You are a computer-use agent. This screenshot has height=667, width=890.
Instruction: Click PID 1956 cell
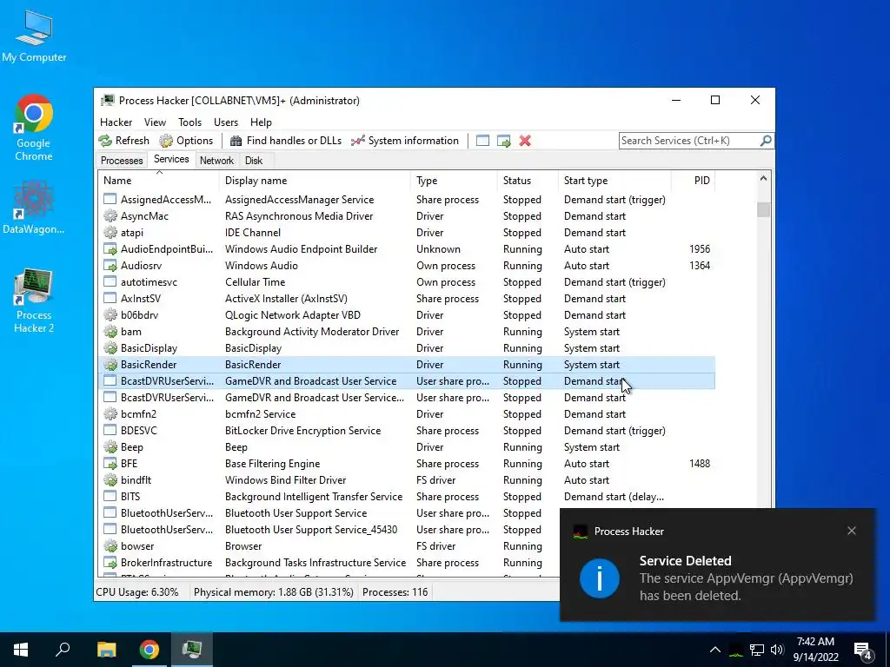(700, 249)
